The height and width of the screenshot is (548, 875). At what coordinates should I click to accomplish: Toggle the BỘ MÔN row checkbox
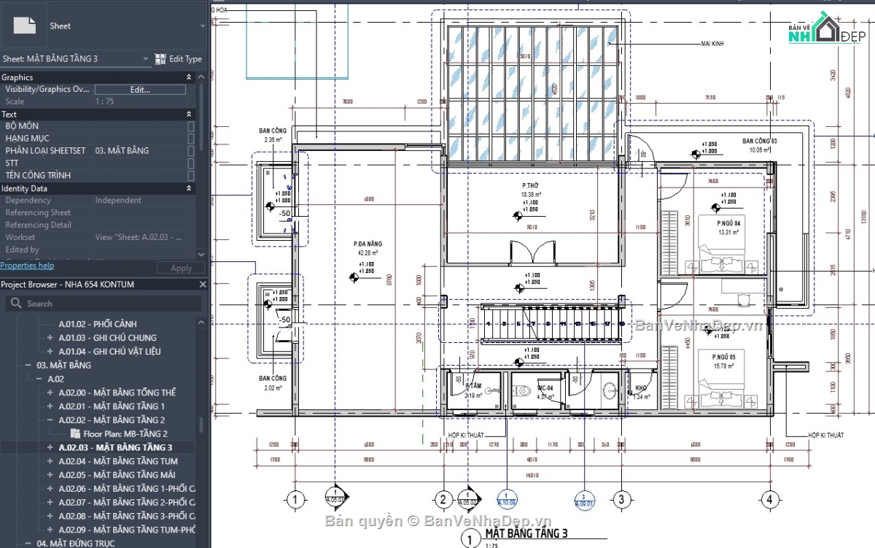click(x=191, y=126)
